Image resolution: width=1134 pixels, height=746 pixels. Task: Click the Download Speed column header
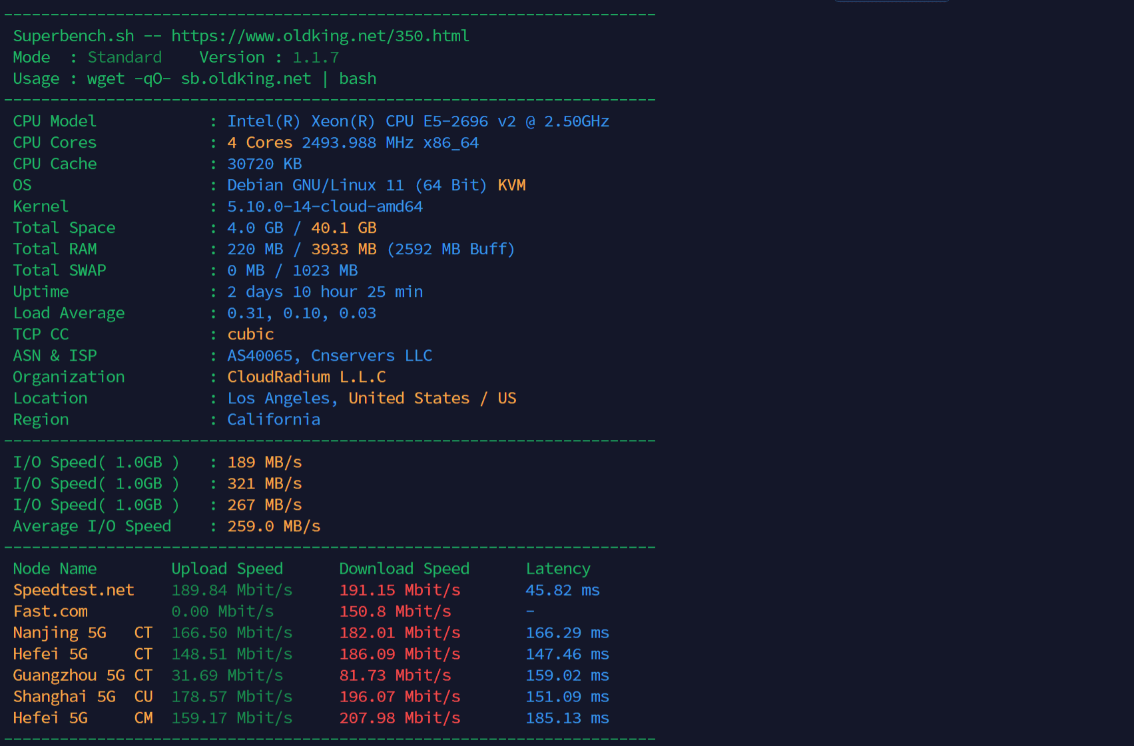pos(404,569)
